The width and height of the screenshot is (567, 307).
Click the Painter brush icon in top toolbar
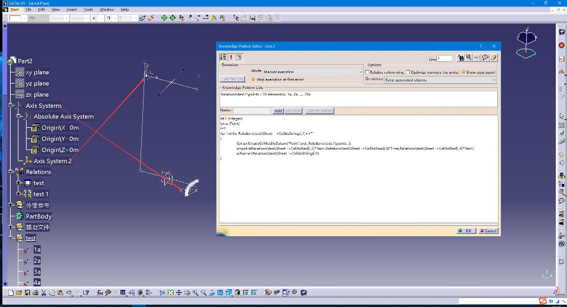point(142,18)
